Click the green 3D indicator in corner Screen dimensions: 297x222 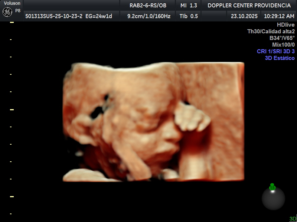tap(293, 219)
